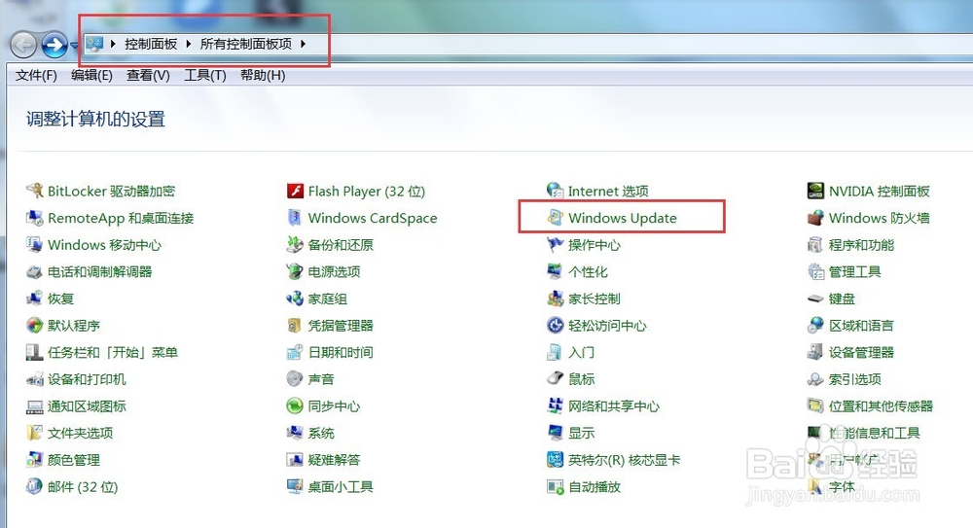
Task: Go forward with the Forward arrow button
Action: tap(54, 45)
